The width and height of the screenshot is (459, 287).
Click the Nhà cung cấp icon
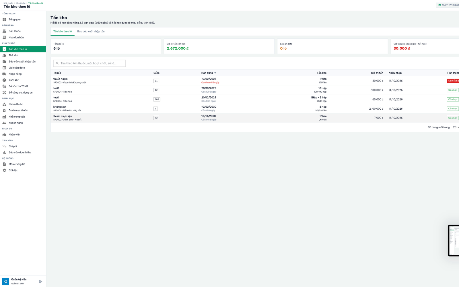click(x=4, y=117)
